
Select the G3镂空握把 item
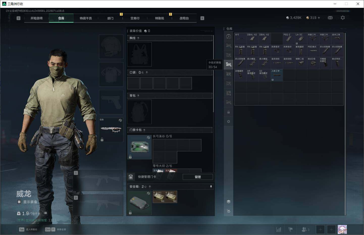[x=265, y=75]
